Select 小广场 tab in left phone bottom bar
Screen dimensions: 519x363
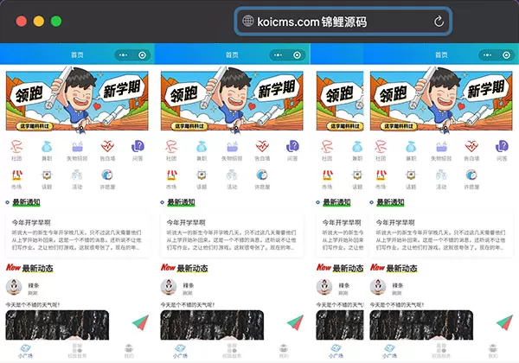click(x=25, y=351)
